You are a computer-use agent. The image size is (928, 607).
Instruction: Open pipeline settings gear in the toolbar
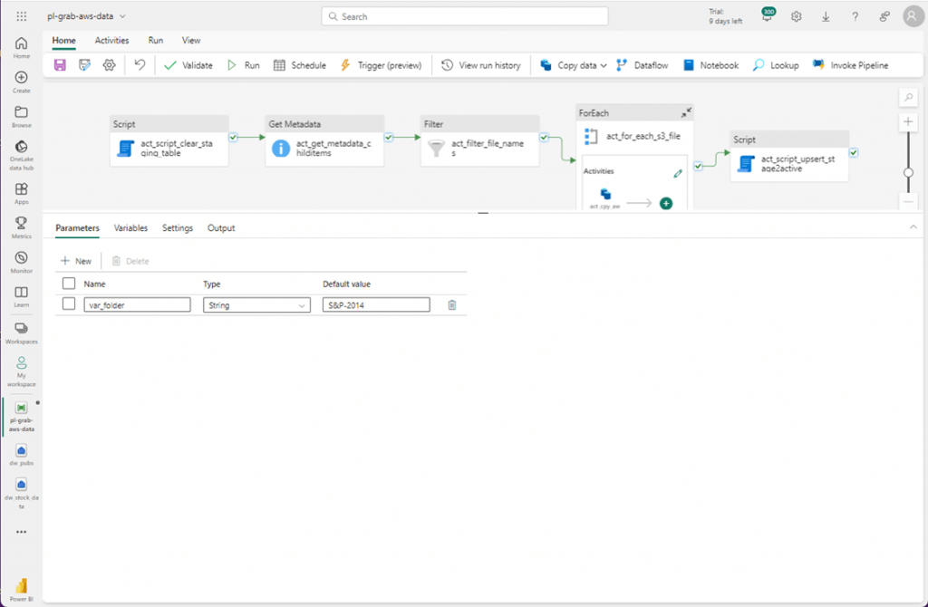[x=109, y=65]
